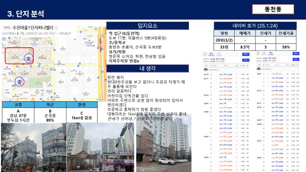Viewport: 306px width, 172px height.
Task: Select the purple 초 school marker on map
Action: [29, 58]
